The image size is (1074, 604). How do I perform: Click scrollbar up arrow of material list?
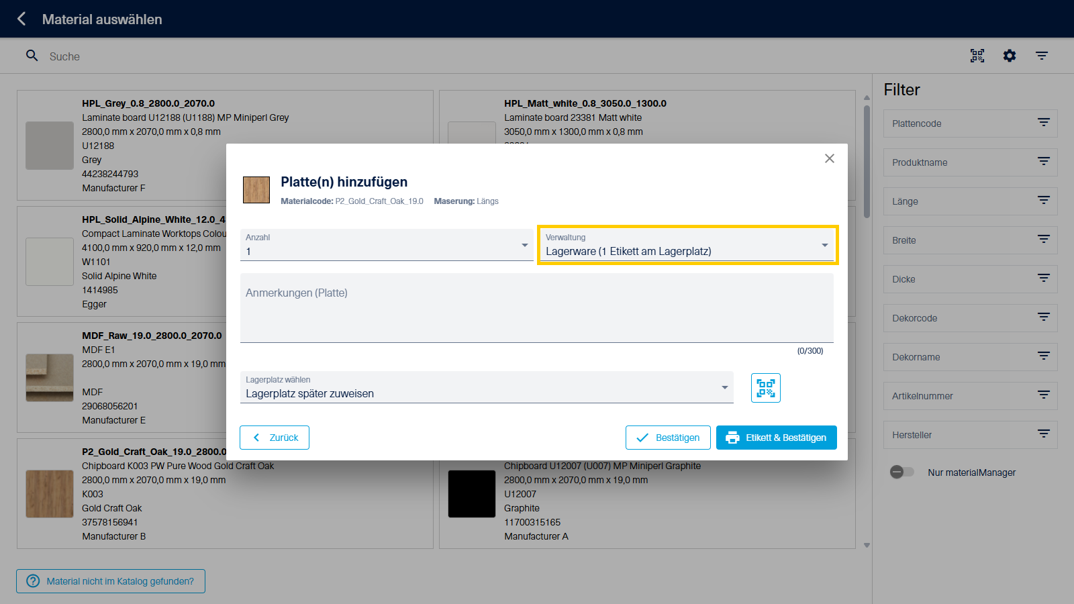coord(867,98)
